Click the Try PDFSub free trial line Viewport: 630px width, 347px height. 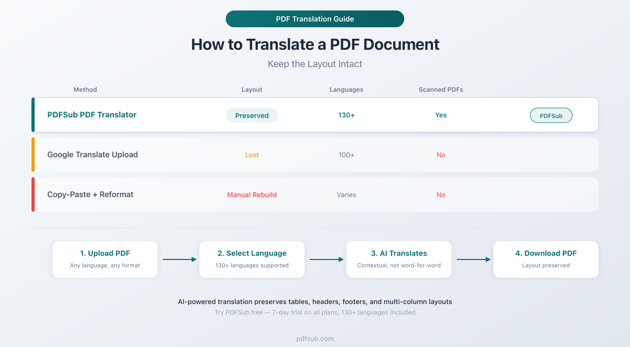(315, 312)
